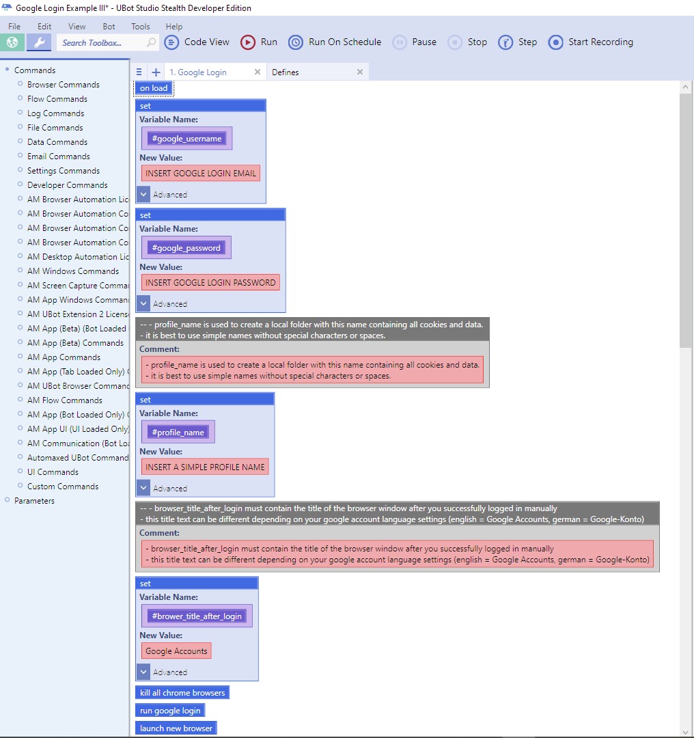Open AM Windows Commands category
The height and width of the screenshot is (738, 694).
coord(73,271)
